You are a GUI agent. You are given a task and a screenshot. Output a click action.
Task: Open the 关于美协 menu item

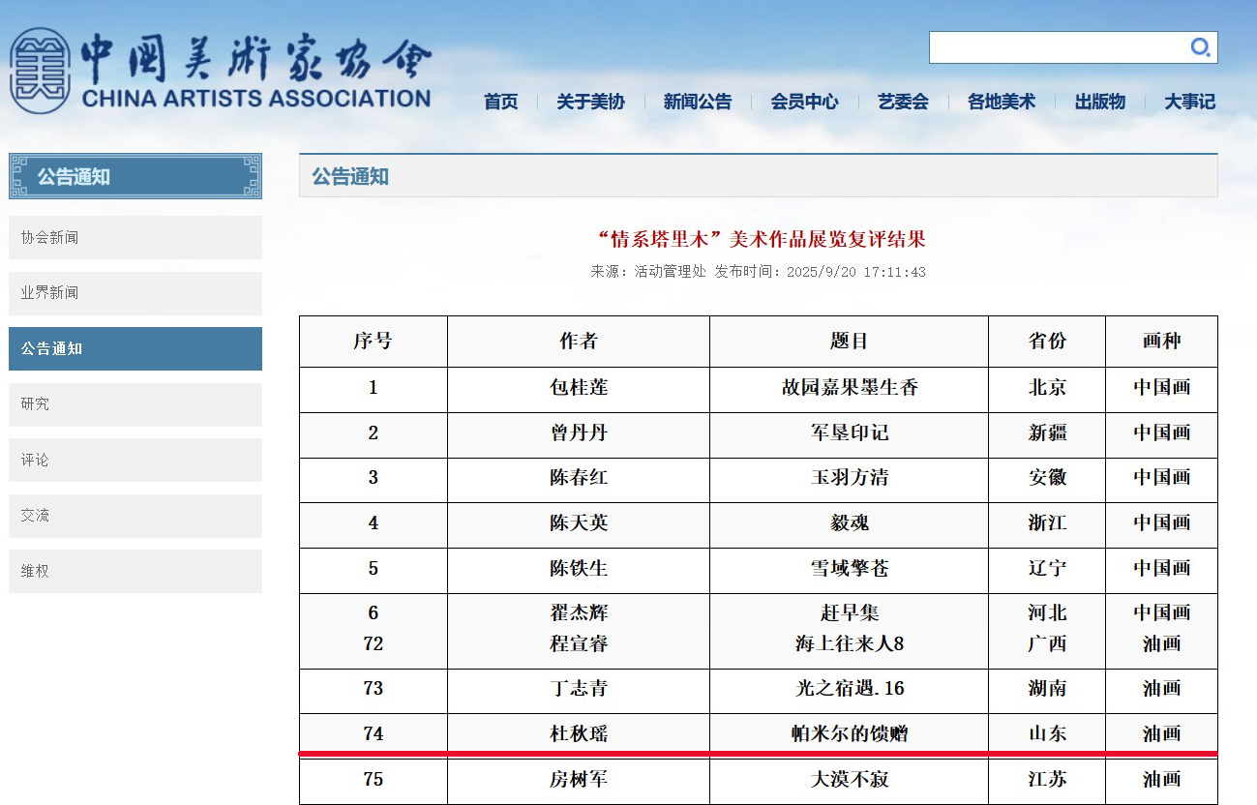590,102
